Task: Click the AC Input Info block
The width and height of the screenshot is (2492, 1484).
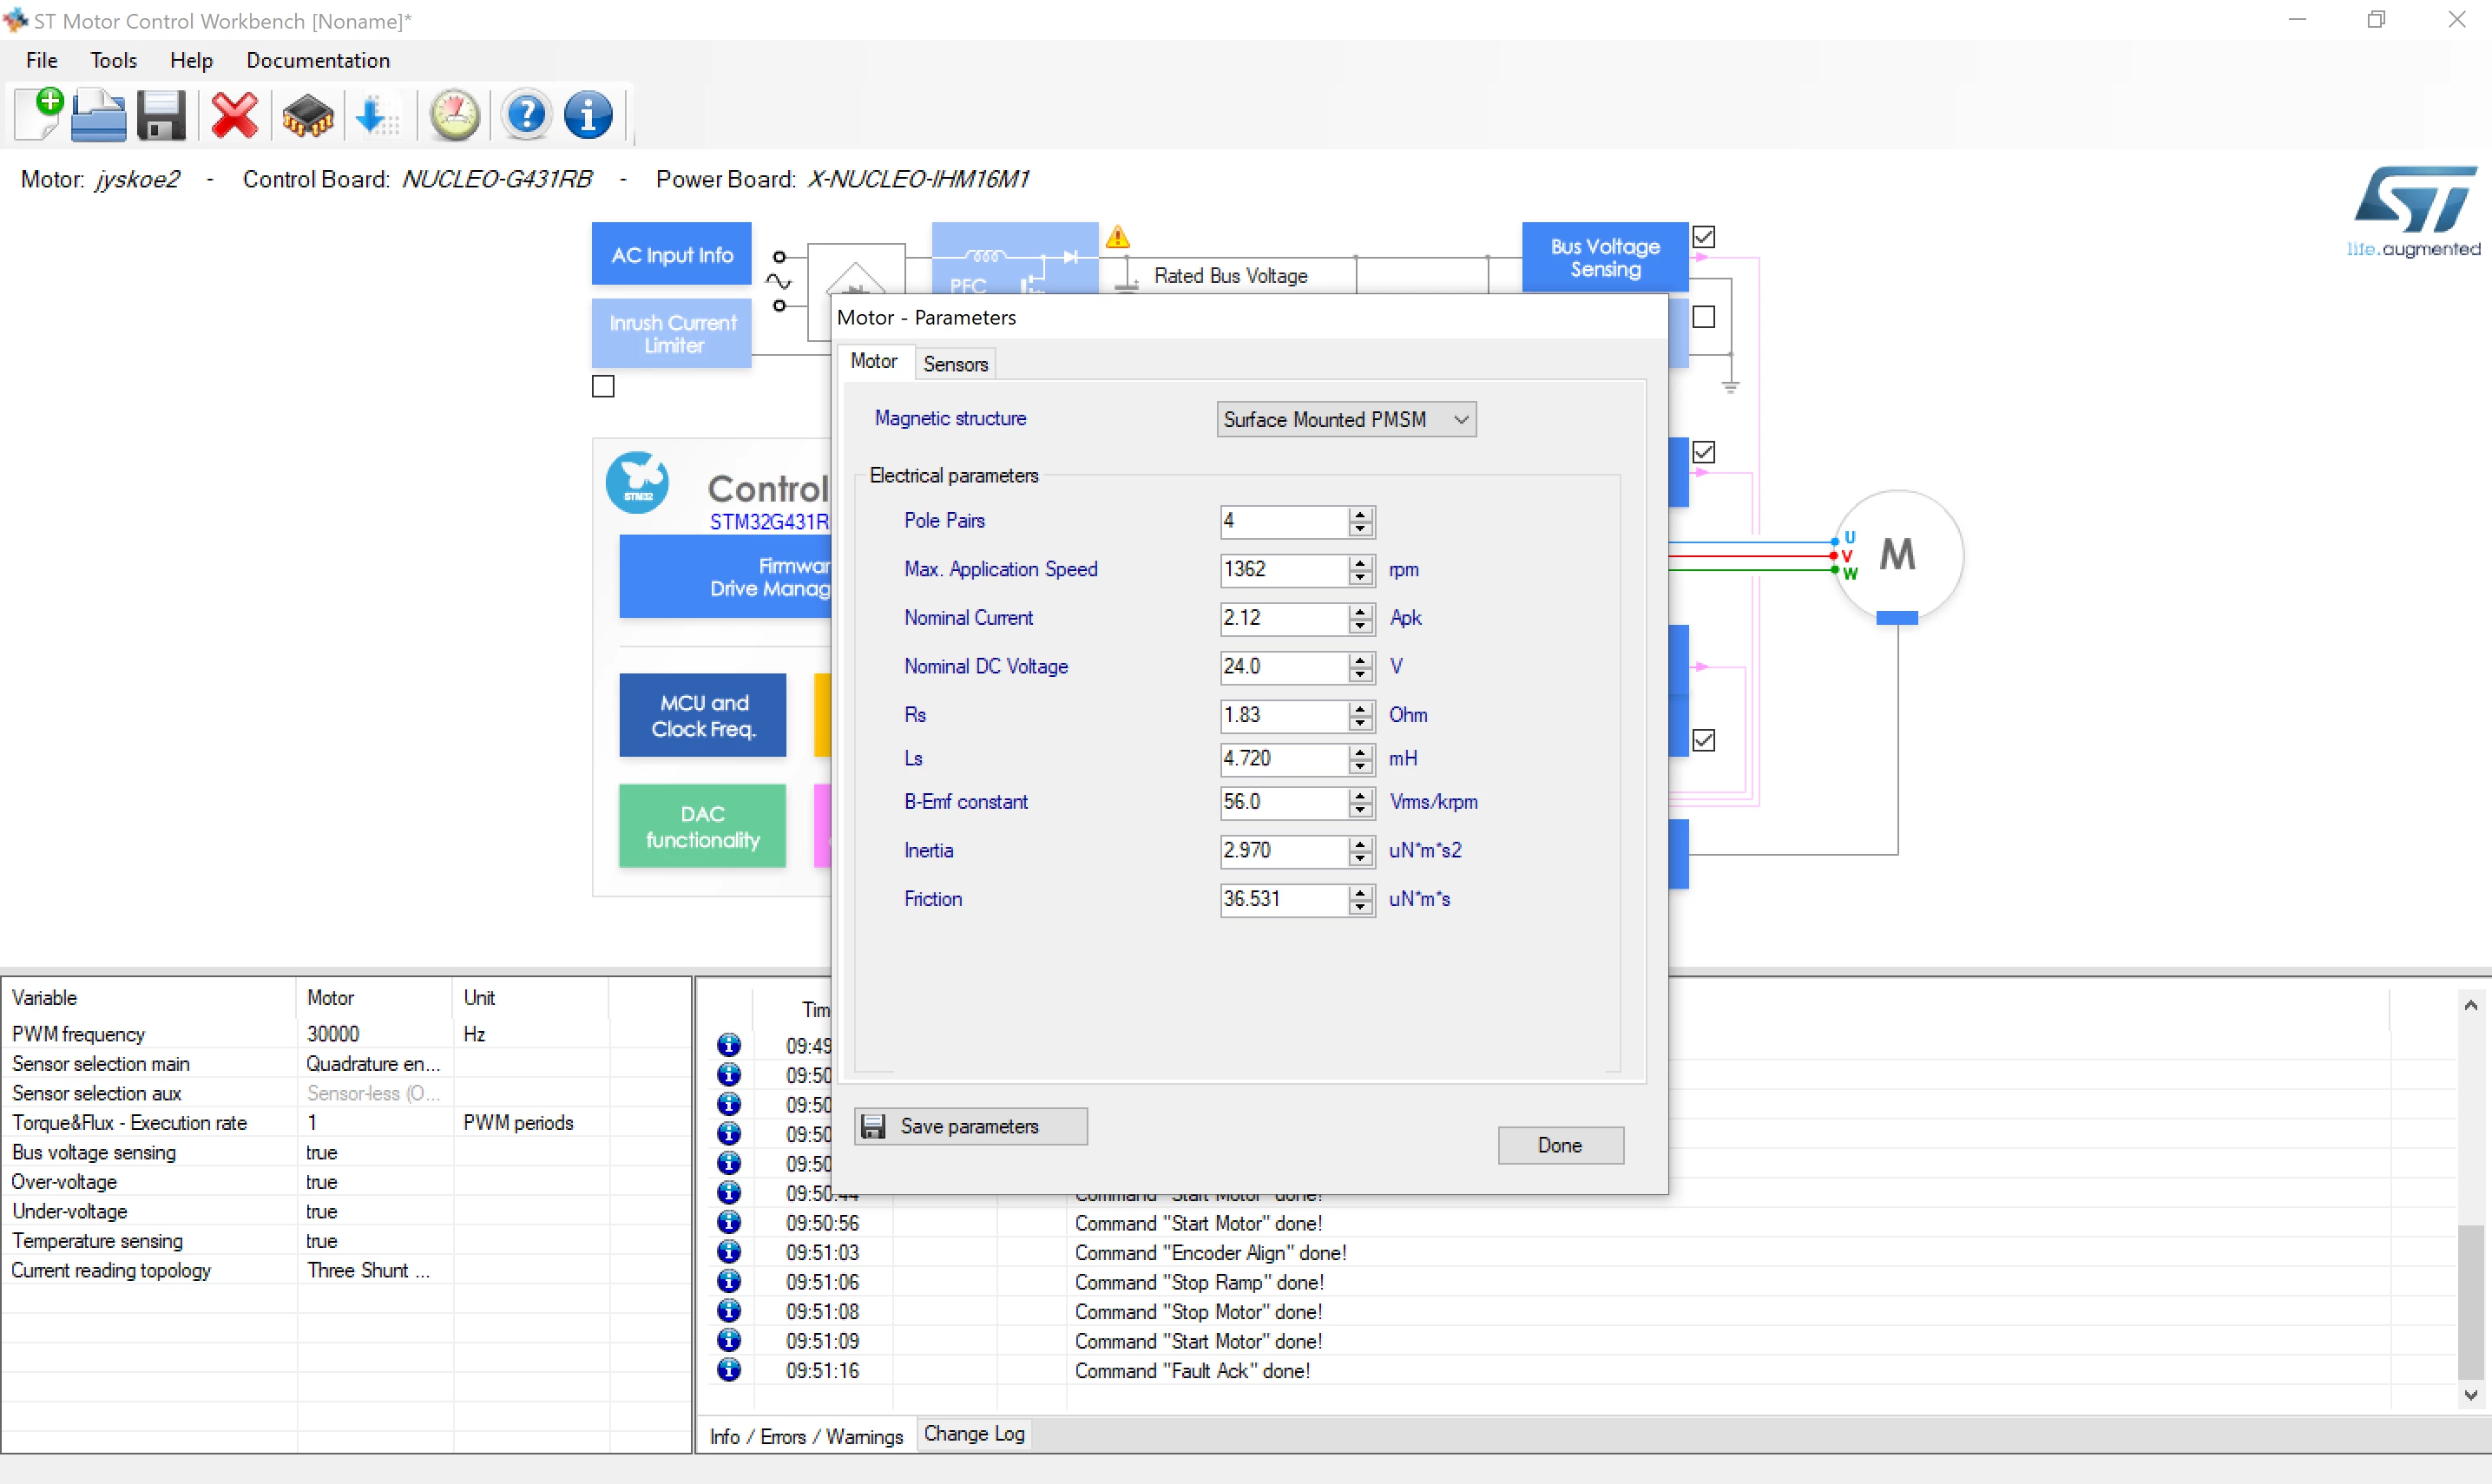Action: (x=672, y=255)
